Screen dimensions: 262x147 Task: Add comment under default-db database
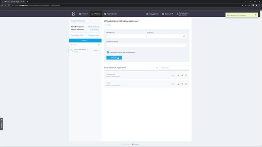pos(113,77)
